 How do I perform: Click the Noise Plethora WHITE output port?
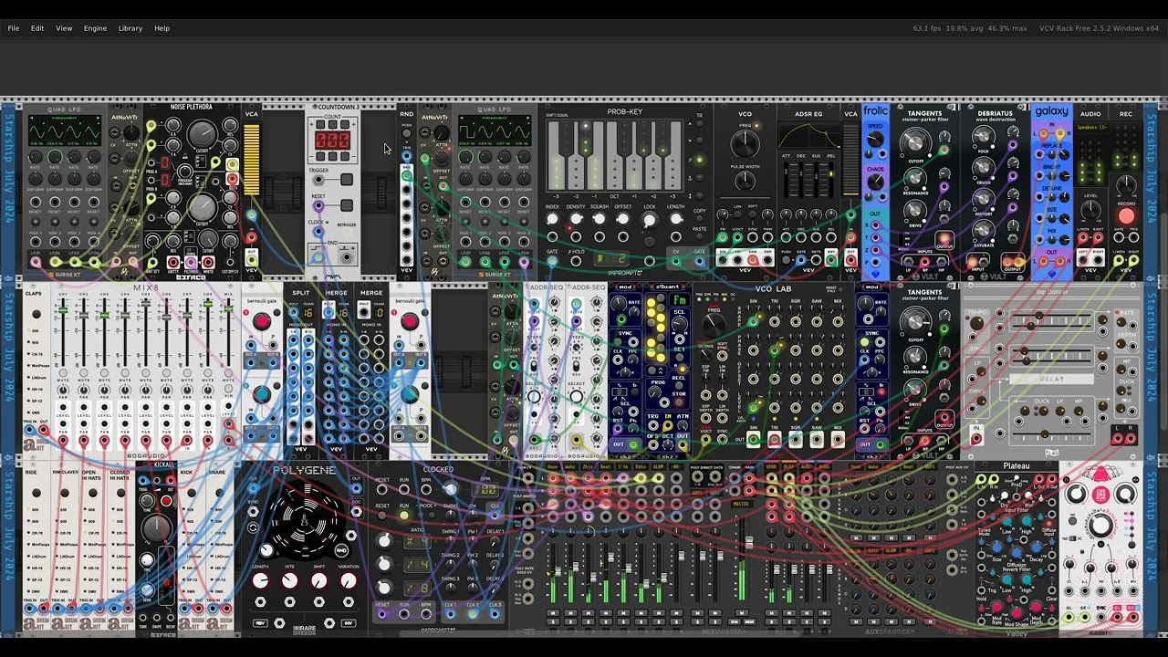(x=209, y=262)
